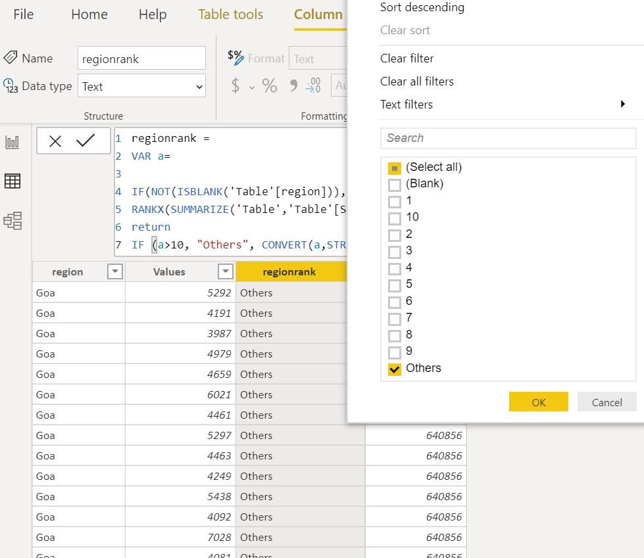644x558 pixels.
Task: Click the Name tag icon
Action: [x=11, y=57]
